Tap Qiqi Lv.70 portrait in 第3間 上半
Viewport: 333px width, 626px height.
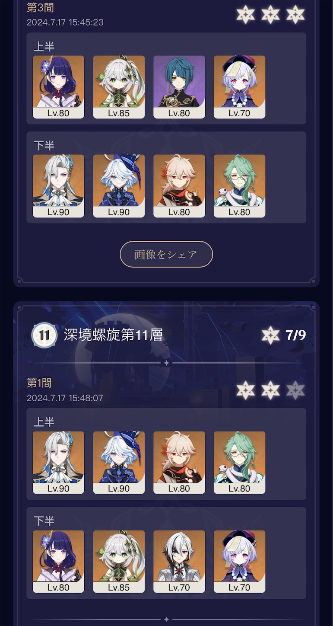click(240, 87)
